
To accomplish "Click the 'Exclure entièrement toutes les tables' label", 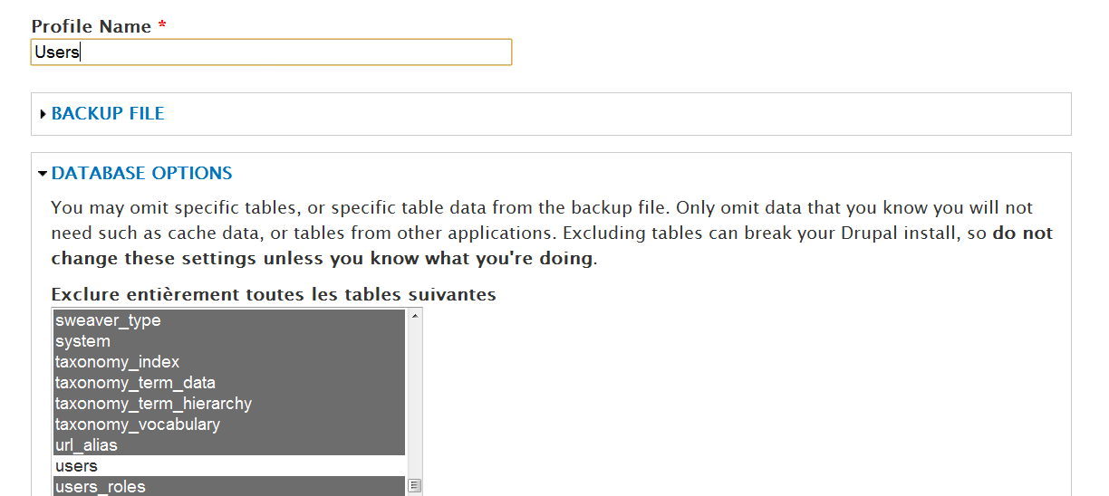I will (x=274, y=295).
